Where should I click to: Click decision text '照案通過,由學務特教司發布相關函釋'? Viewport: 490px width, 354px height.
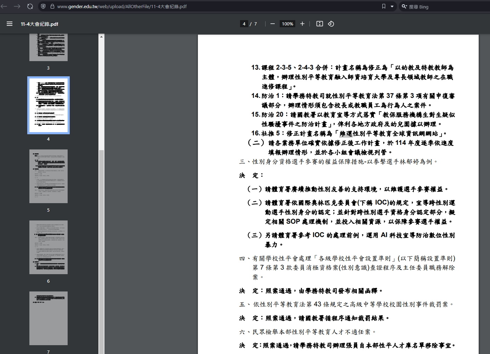(x=324, y=291)
